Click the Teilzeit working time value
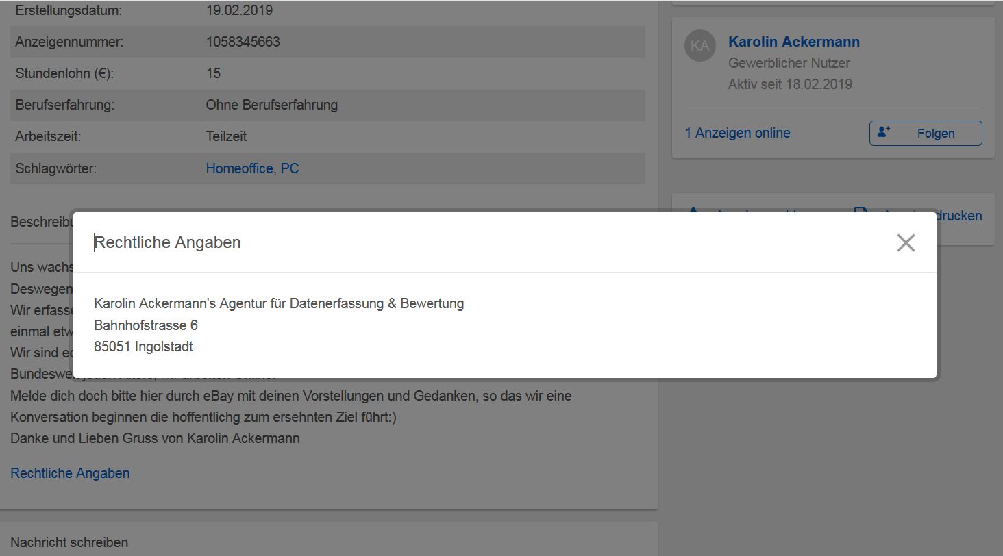The width and height of the screenshot is (1003, 556). 226,136
